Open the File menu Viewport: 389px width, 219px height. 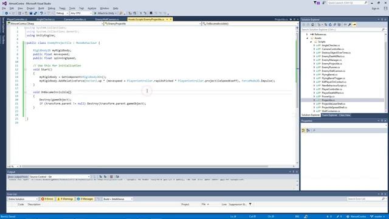coord(4,8)
